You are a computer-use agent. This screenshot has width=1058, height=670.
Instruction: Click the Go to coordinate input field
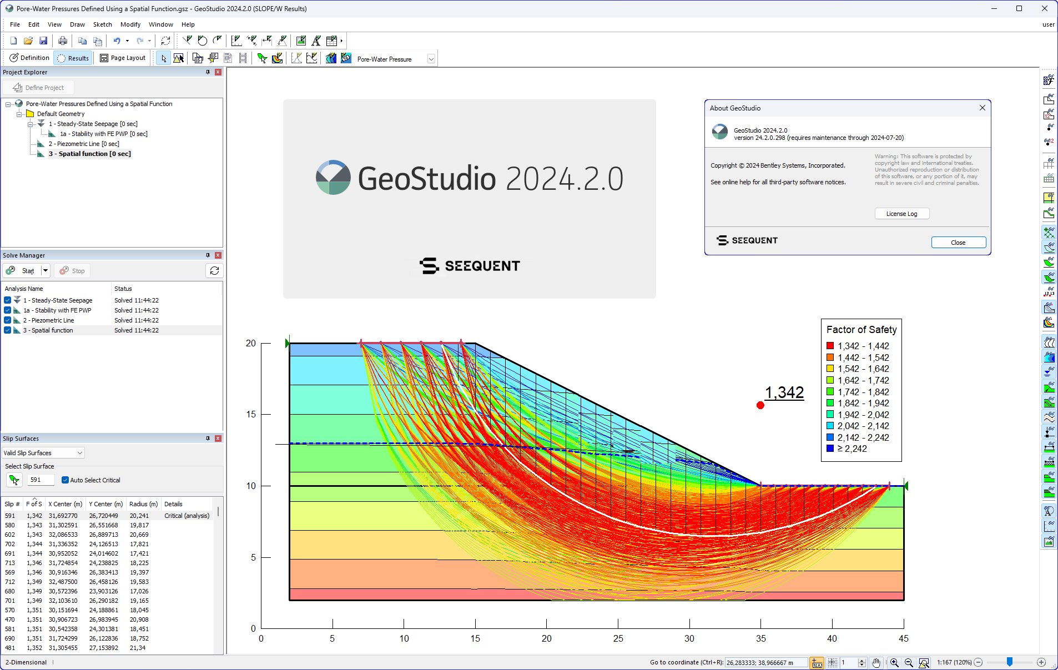pyautogui.click(x=766, y=662)
